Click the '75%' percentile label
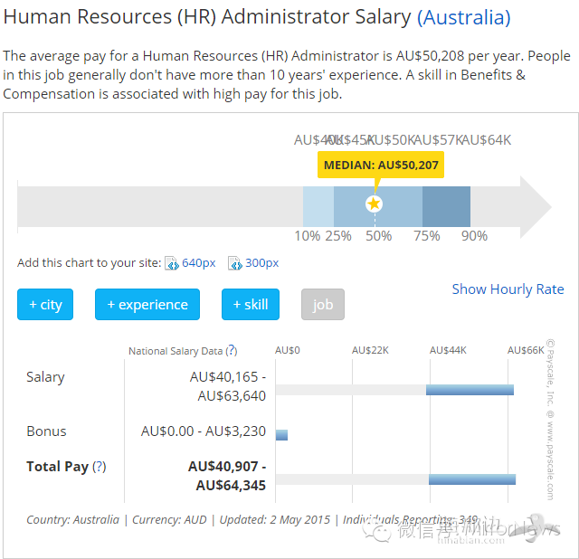Viewport: 579px width, 559px height. (x=426, y=236)
